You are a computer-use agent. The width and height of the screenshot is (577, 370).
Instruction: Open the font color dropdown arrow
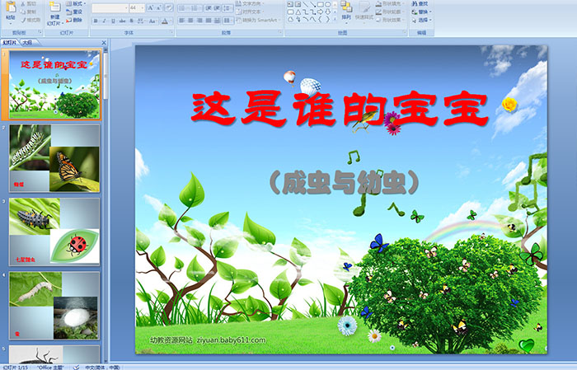click(171, 21)
